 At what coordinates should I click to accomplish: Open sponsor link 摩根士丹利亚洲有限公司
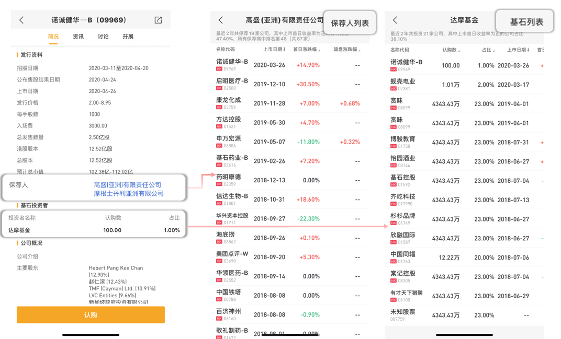coord(128,193)
